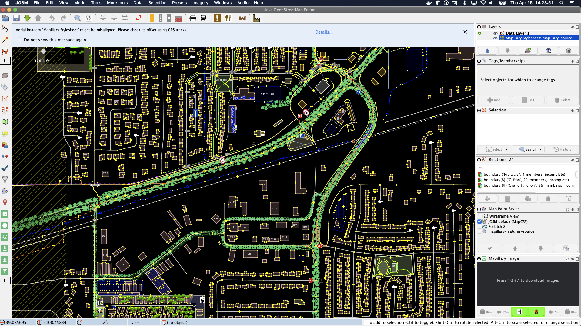581x326 pixels.
Task: Open the Details... link in notification
Action: pyautogui.click(x=324, y=32)
